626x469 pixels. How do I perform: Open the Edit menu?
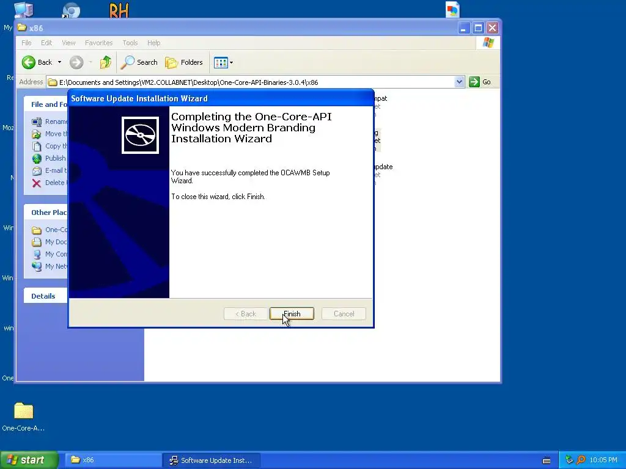click(x=46, y=43)
